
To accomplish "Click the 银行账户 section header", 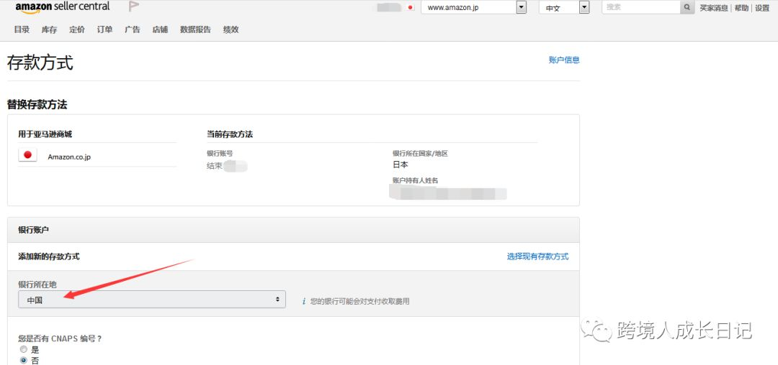I will pos(293,230).
